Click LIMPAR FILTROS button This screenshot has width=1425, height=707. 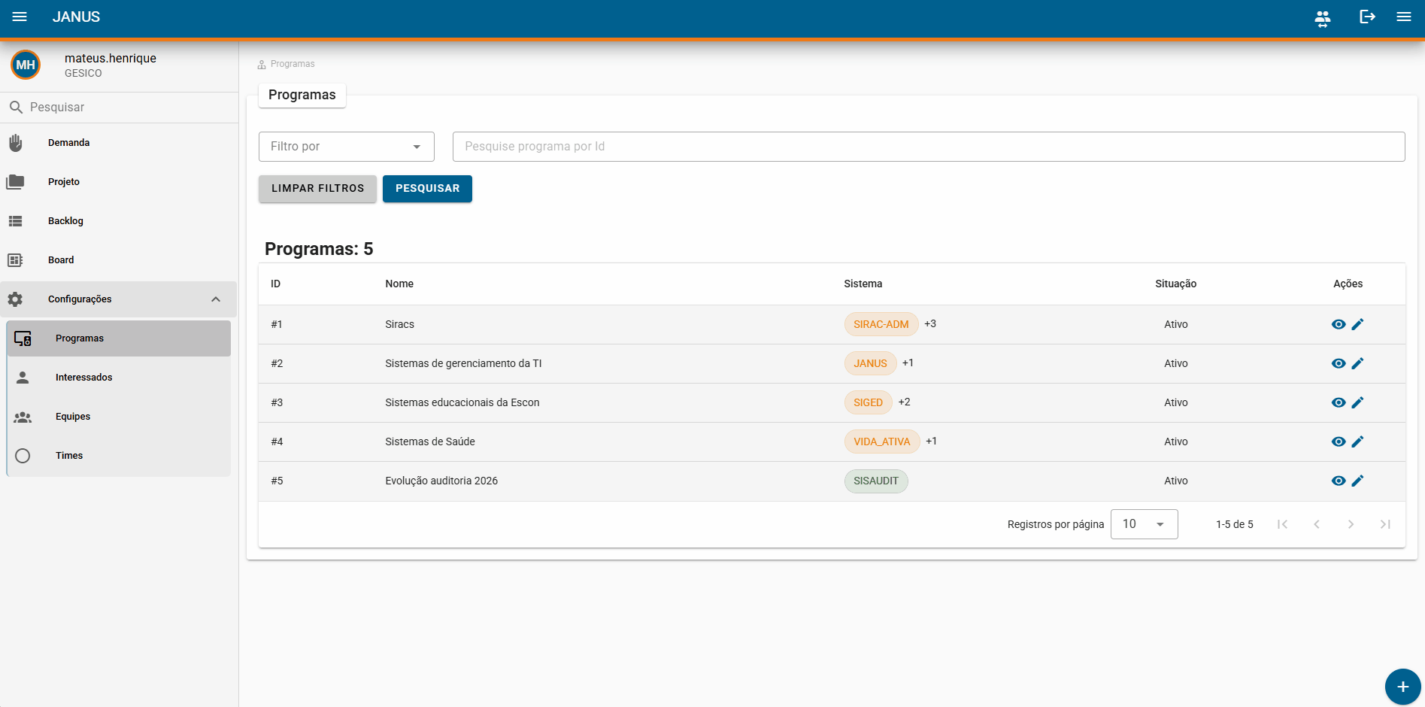(317, 189)
